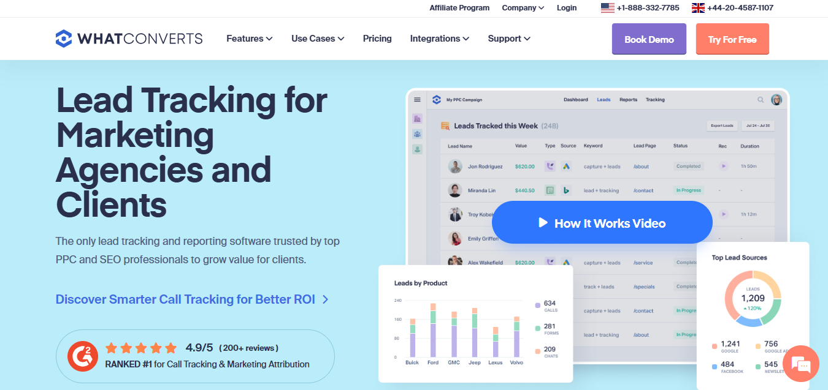The width and height of the screenshot is (828, 390).
Task: Click the Book Demo button
Action: 649,39
